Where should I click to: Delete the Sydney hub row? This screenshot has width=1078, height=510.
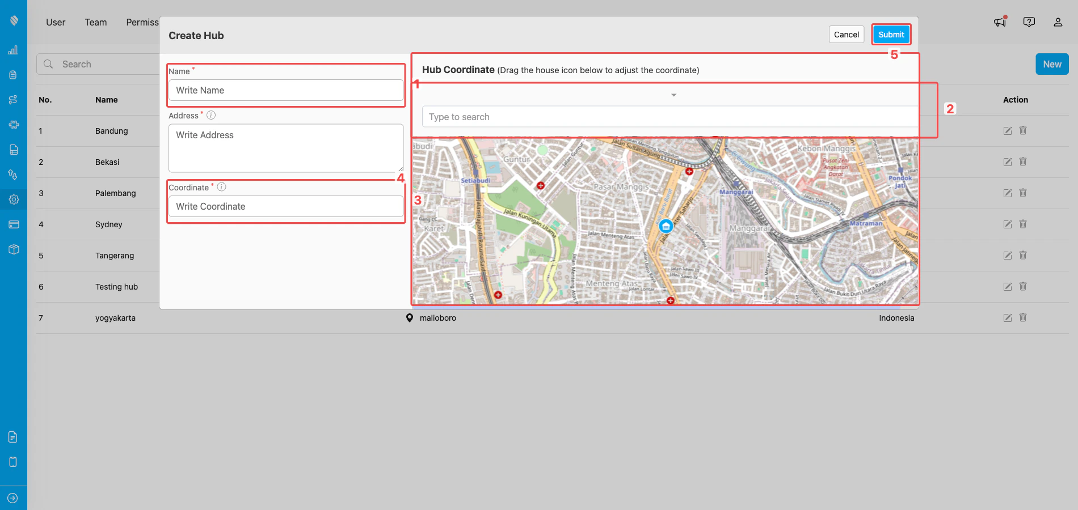pos(1023,224)
